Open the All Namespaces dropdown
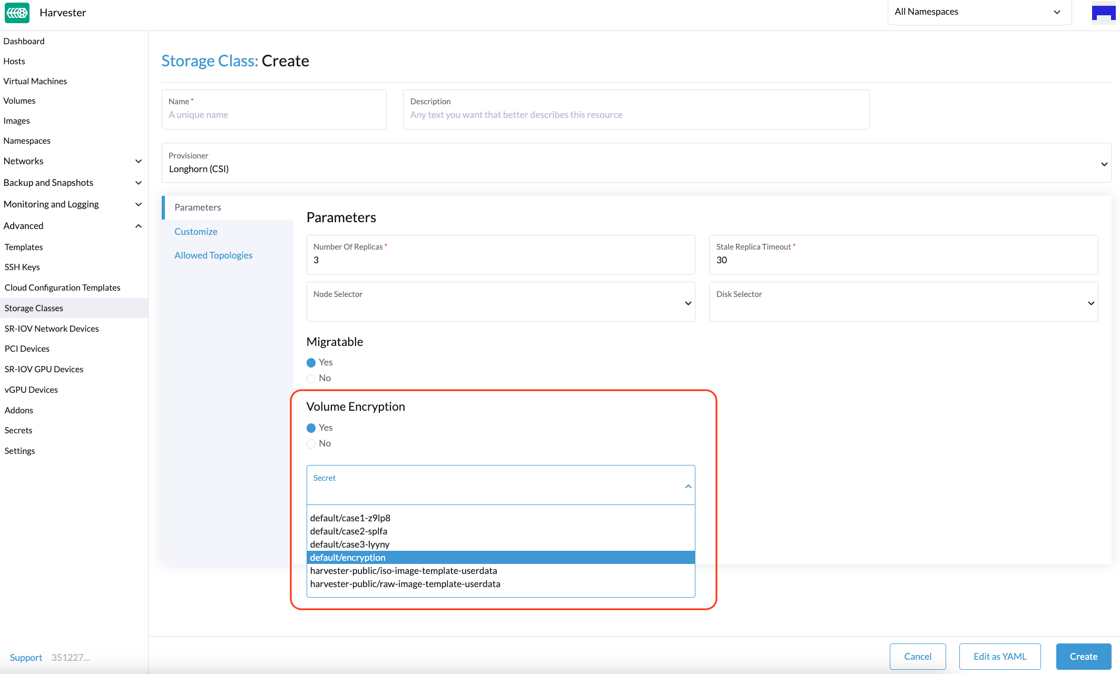Viewport: 1120px width, 674px height. tap(978, 12)
